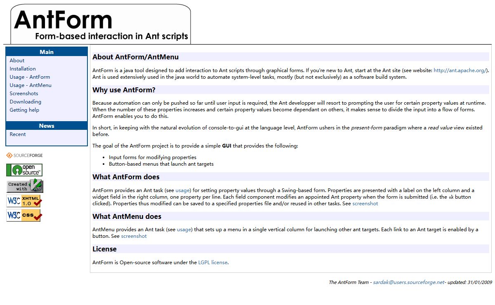Image resolution: width=495 pixels, height=305 pixels.
Task: Click the LGPL license hyperlink
Action: 213,262
